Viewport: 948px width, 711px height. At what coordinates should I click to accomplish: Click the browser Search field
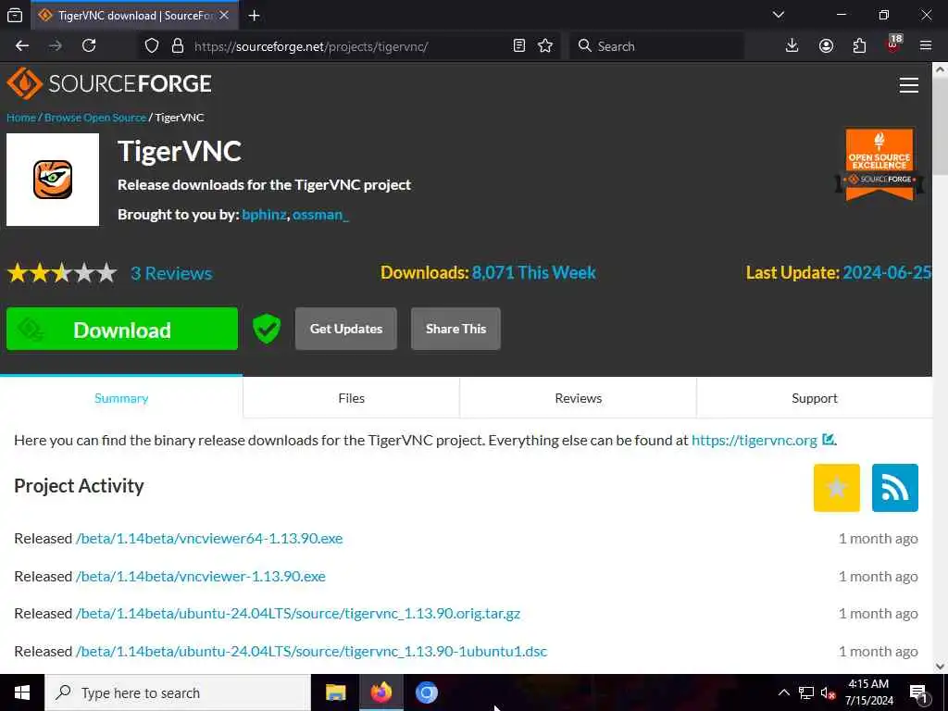pyautogui.click(x=656, y=46)
